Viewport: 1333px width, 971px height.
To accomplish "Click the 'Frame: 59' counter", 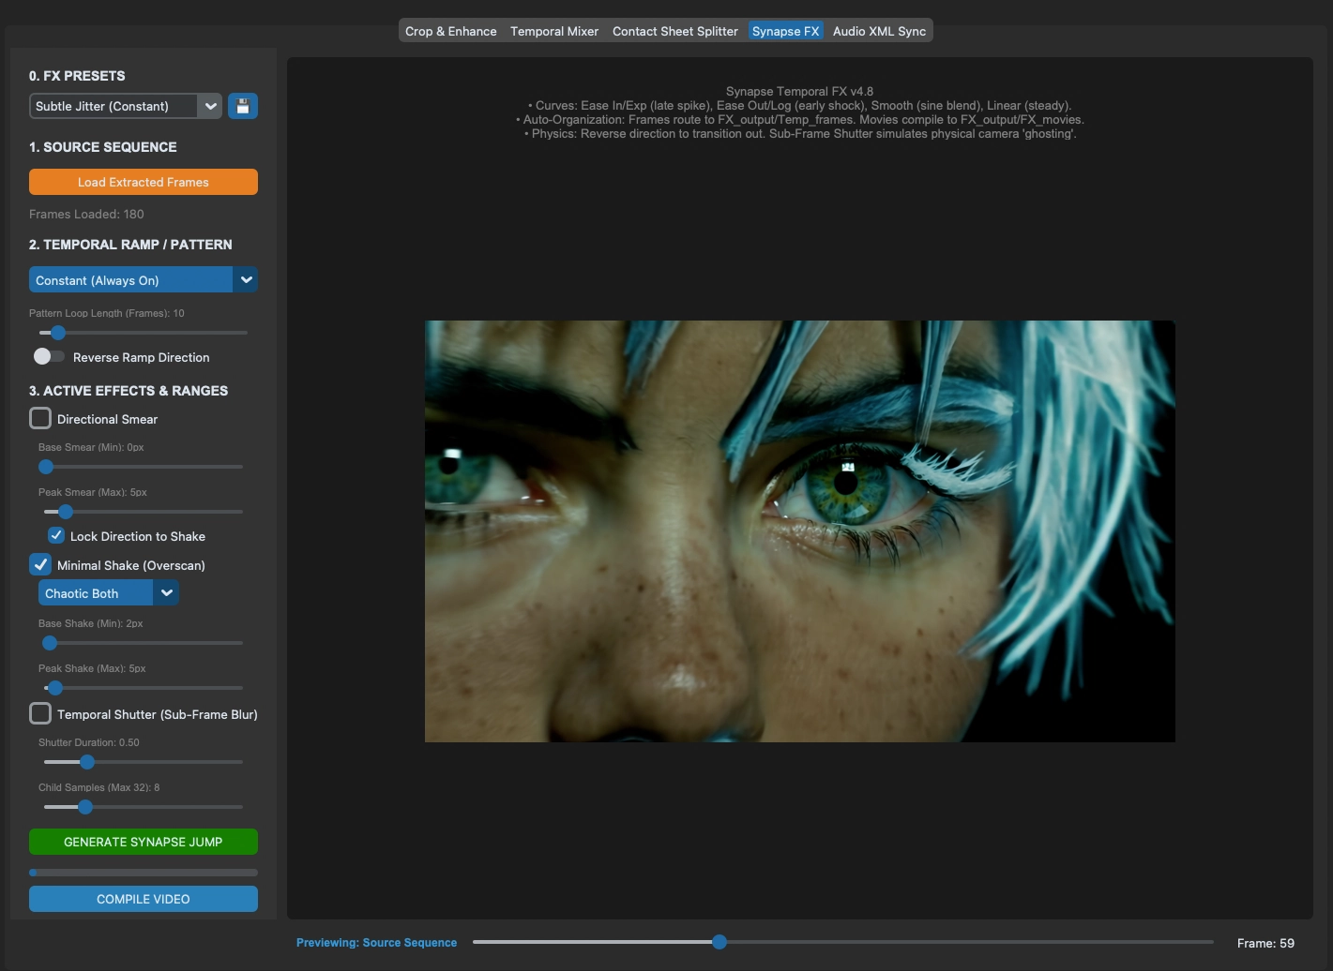I will coord(1265,943).
